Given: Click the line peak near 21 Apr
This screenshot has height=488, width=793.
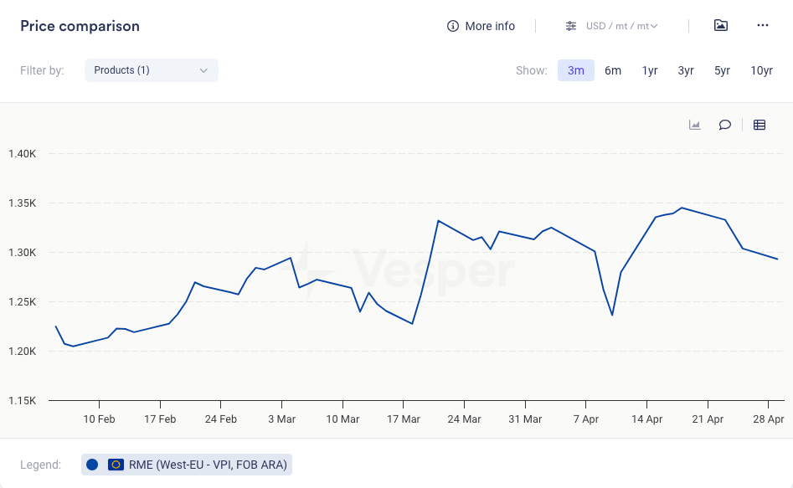Looking at the screenshot, I should [682, 208].
